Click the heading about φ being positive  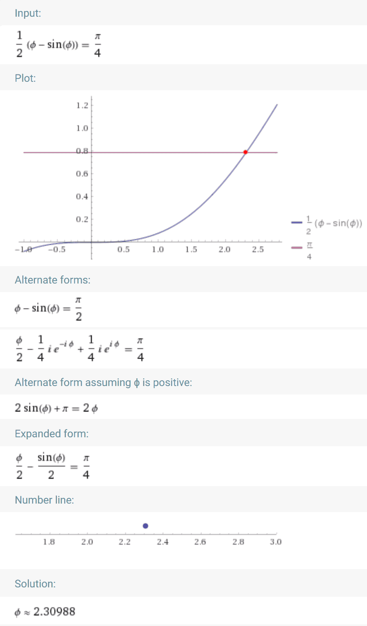click(103, 382)
